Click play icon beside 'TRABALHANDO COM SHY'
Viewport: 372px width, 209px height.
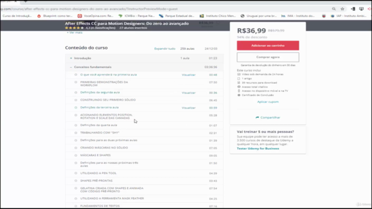click(76, 133)
